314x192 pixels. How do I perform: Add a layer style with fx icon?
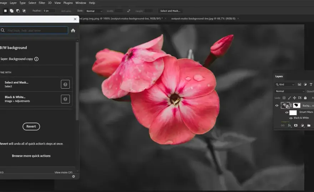289,126
